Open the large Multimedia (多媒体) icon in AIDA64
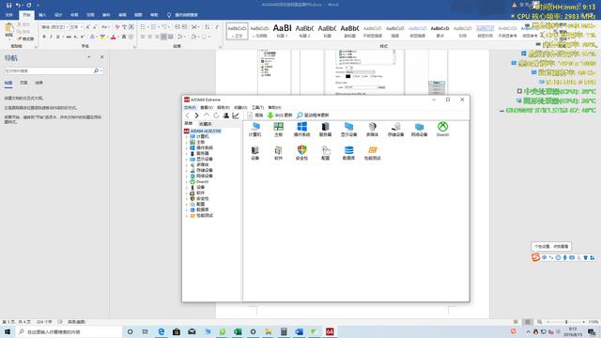 point(372,130)
